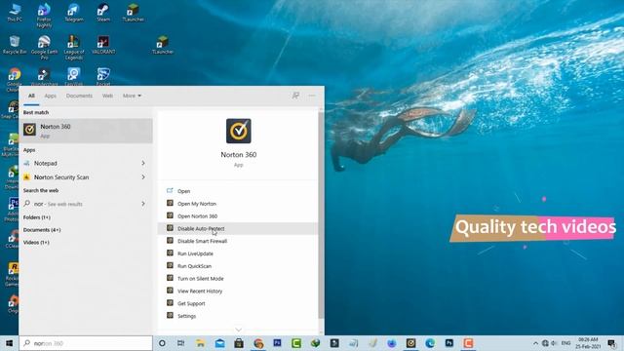Open the More filter dropdown

(132, 96)
